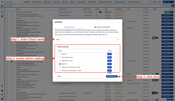
Task: Expand Teddy's Lawn & Landscape - 23004 result
Action: coord(115,67)
